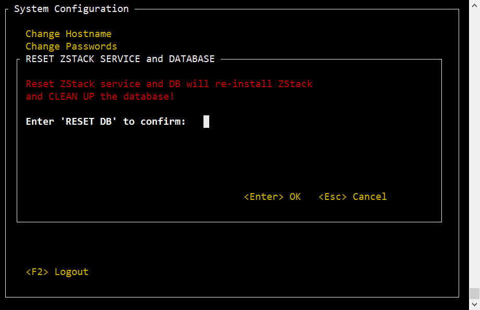Click the red 'CLEAN UP the database!' line
The height and width of the screenshot is (310, 480).
[100, 97]
